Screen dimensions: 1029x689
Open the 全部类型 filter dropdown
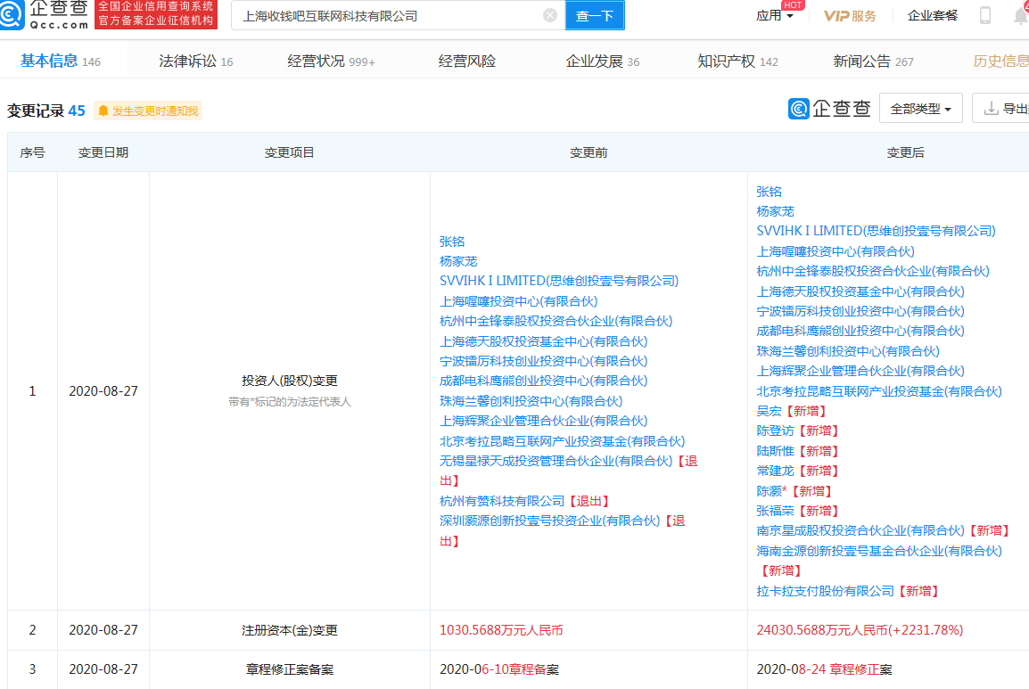[x=918, y=107]
